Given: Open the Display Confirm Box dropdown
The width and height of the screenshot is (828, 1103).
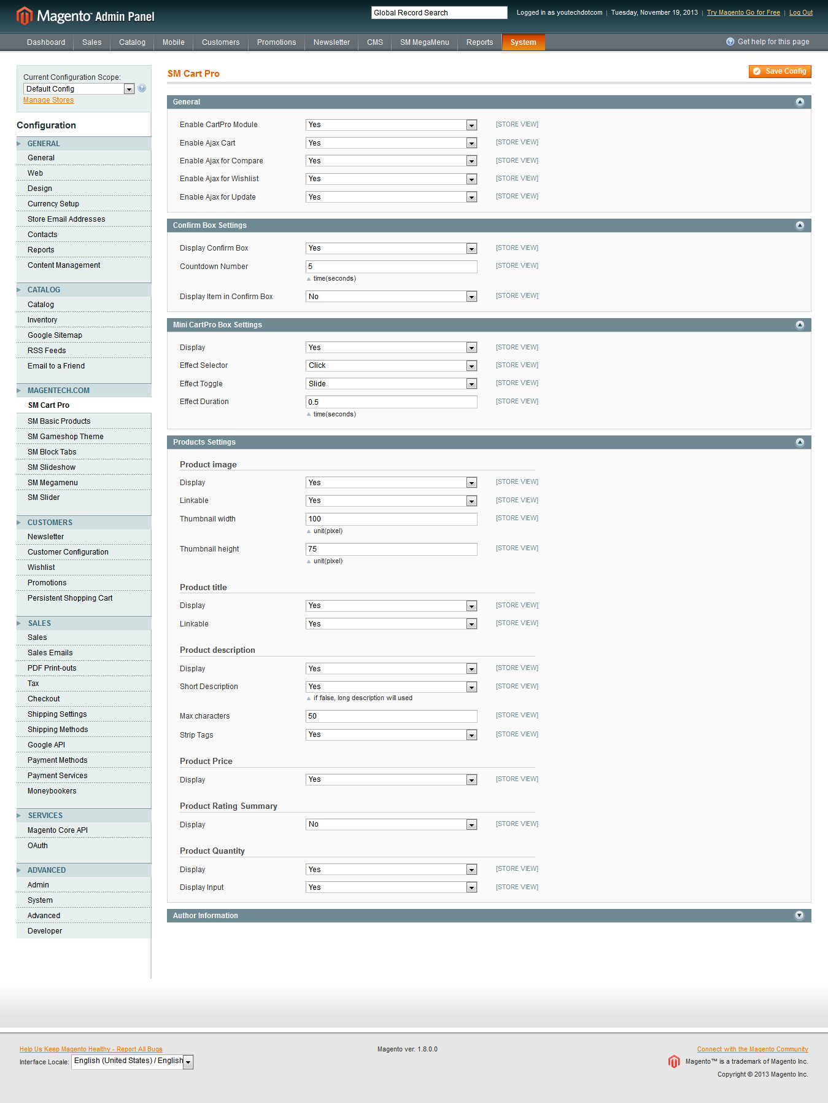Looking at the screenshot, I should 392,248.
